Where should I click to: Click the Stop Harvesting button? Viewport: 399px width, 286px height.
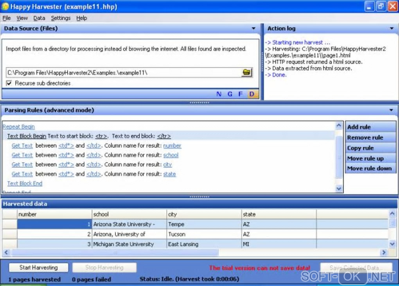[104, 268]
